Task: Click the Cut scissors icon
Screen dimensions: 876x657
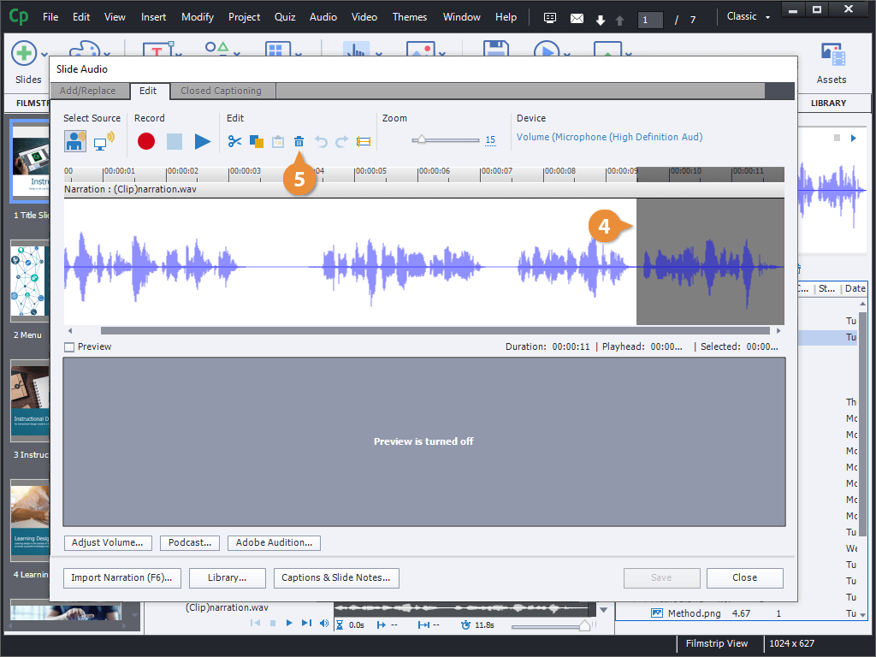Action: [234, 142]
